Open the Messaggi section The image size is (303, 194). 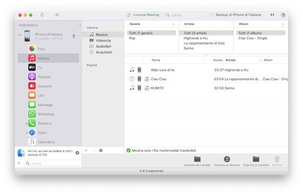coord(48,105)
